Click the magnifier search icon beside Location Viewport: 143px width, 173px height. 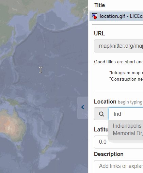(101, 114)
